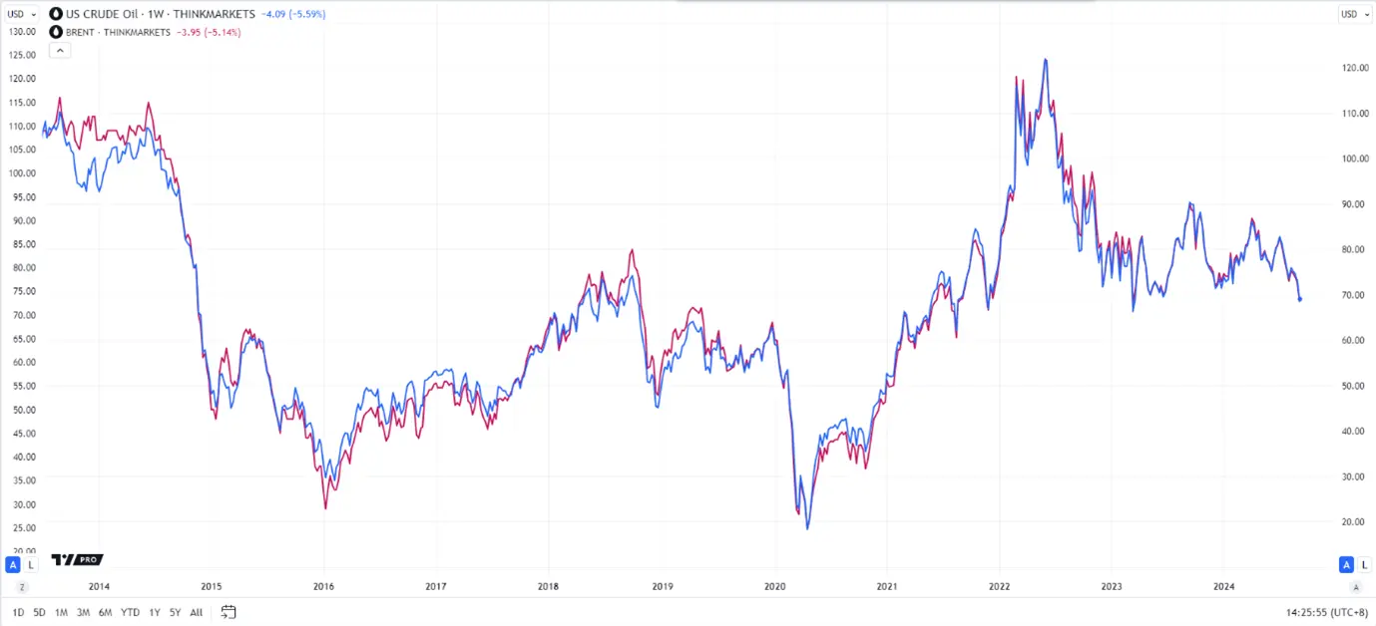The image size is (1376, 626).
Task: Click the Z timezone button on the time axis
Action: click(21, 587)
